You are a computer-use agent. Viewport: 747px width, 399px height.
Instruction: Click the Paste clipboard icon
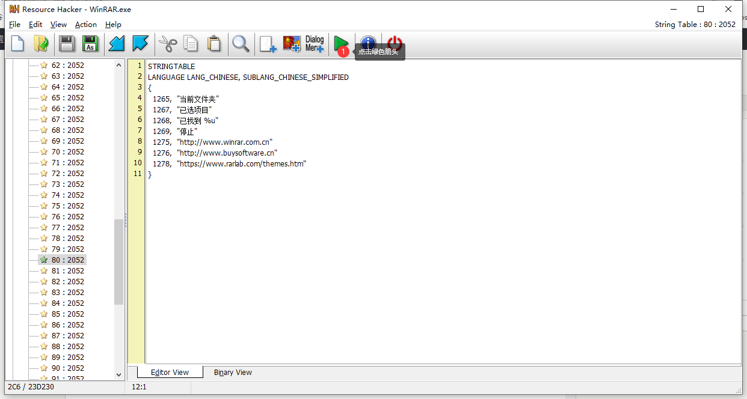coord(214,44)
